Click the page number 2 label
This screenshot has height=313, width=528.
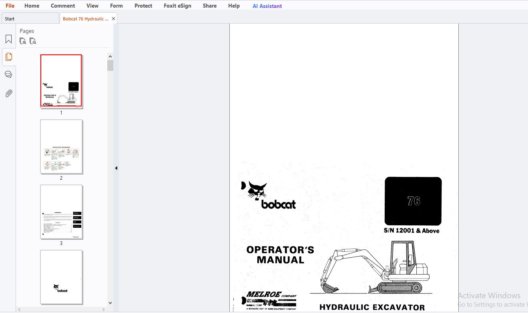61,178
